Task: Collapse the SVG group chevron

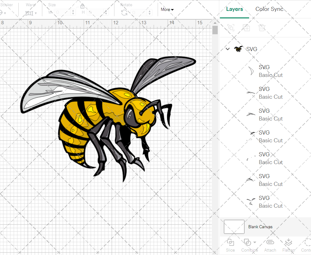Action: pyautogui.click(x=228, y=49)
